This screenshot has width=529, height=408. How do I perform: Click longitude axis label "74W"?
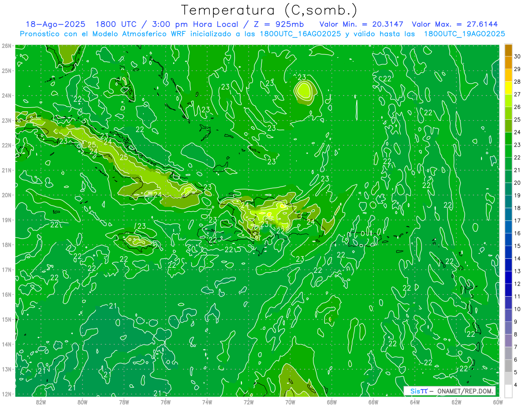tap(207, 402)
